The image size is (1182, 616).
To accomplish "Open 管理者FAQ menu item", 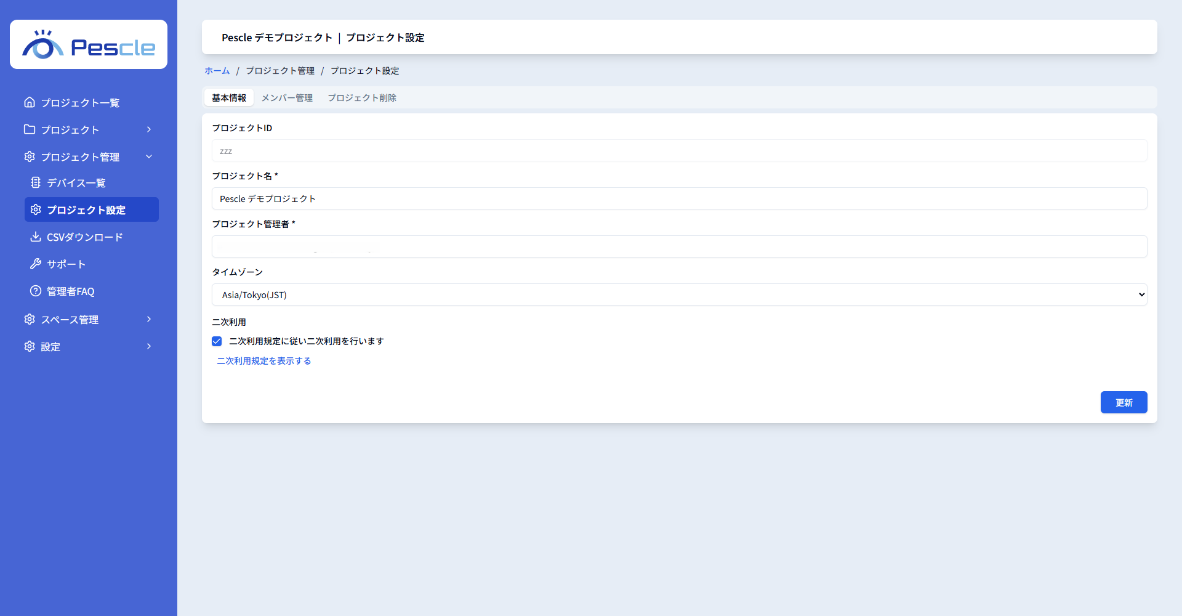I will tap(92, 291).
